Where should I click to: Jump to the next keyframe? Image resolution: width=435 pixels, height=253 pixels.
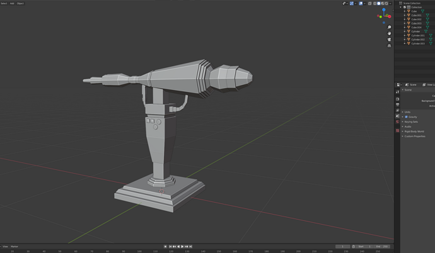[187, 246]
